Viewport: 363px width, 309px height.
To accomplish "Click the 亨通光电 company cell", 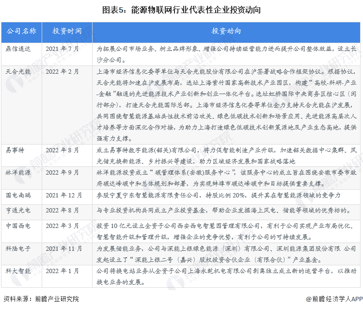I will (18, 211).
